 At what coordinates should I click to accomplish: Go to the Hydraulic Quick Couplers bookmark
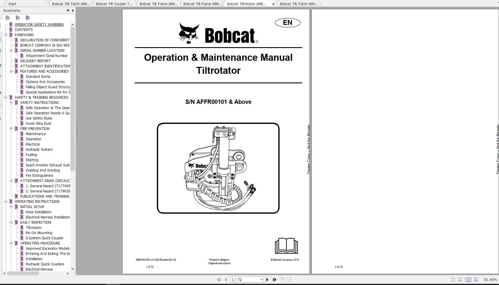45,264
